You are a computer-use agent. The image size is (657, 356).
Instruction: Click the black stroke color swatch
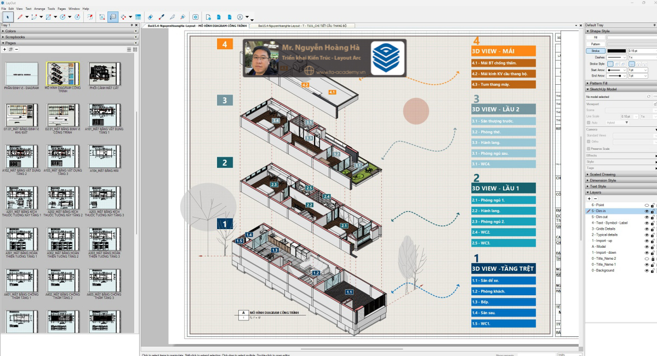click(616, 51)
